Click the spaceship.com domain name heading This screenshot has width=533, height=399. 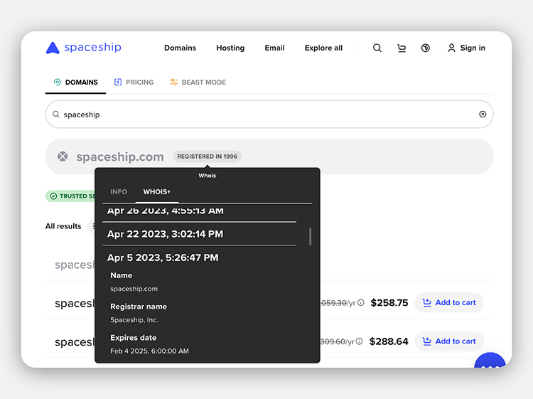(120, 156)
